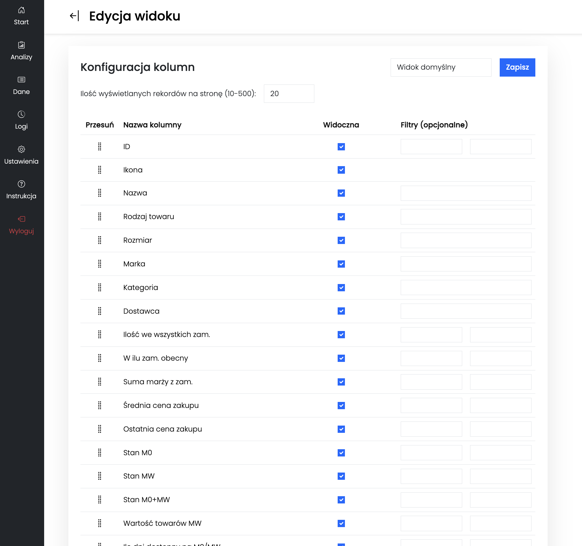Click the red Wyloguj logout icon
This screenshot has height=546, width=582.
click(21, 219)
